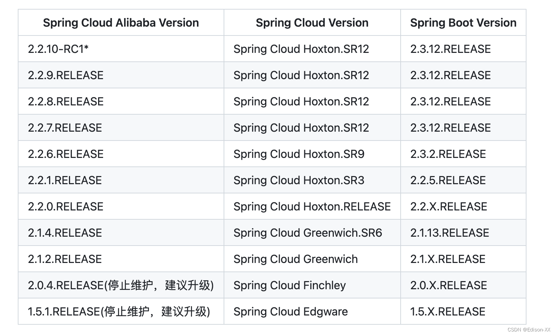The image size is (556, 335).
Task: Select the "2.2.7.RELEASE" cell
Action: [x=121, y=128]
